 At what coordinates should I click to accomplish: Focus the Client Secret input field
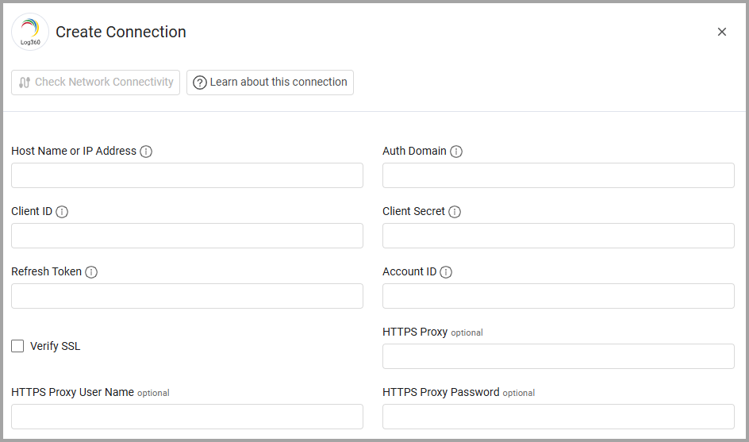[x=559, y=236]
